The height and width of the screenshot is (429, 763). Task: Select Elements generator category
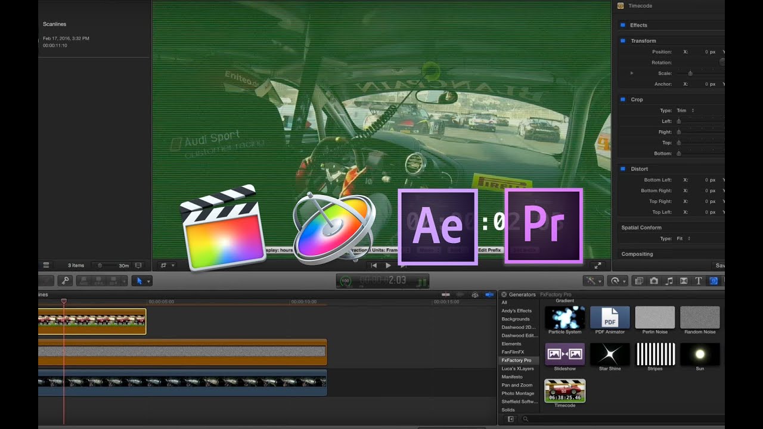pyautogui.click(x=511, y=344)
